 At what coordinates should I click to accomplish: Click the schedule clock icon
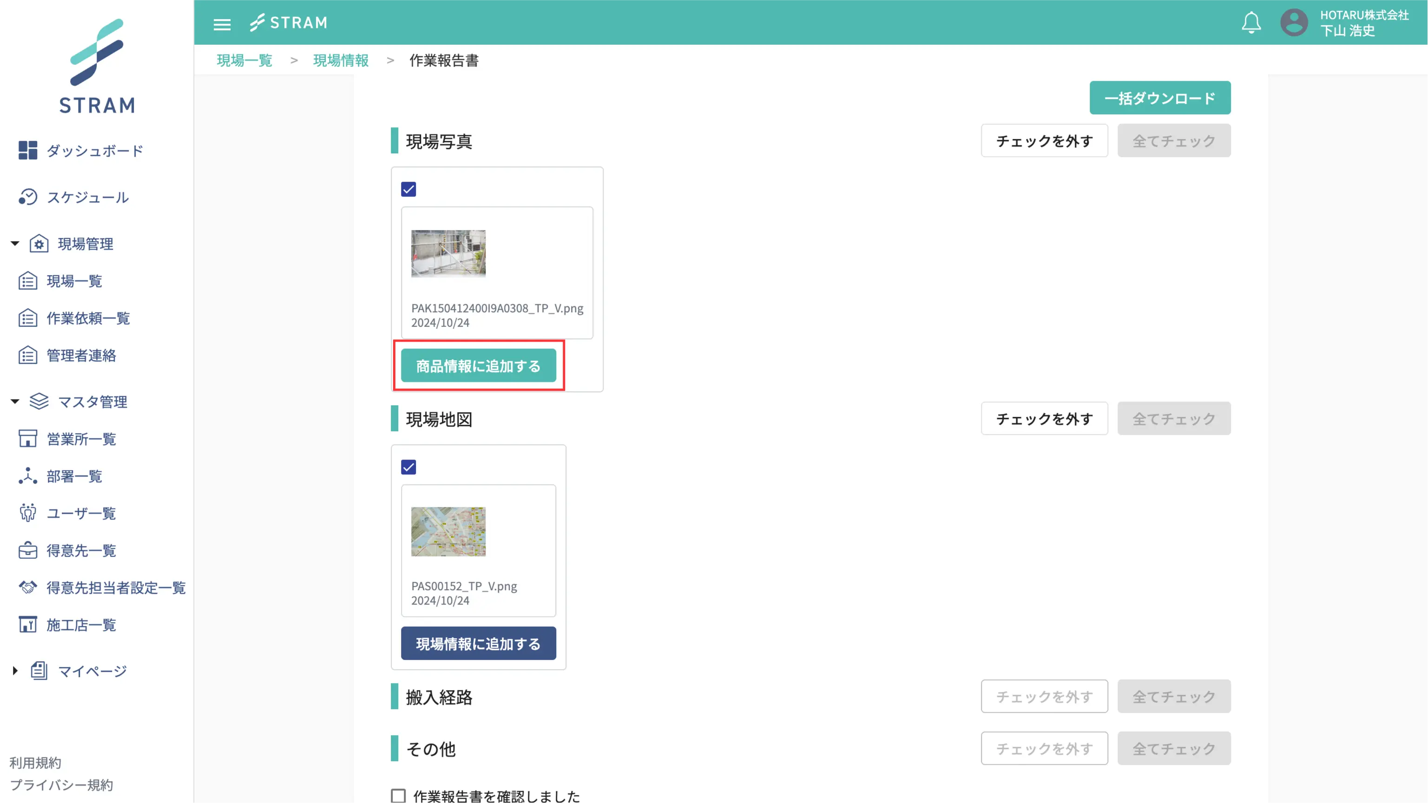(x=28, y=197)
